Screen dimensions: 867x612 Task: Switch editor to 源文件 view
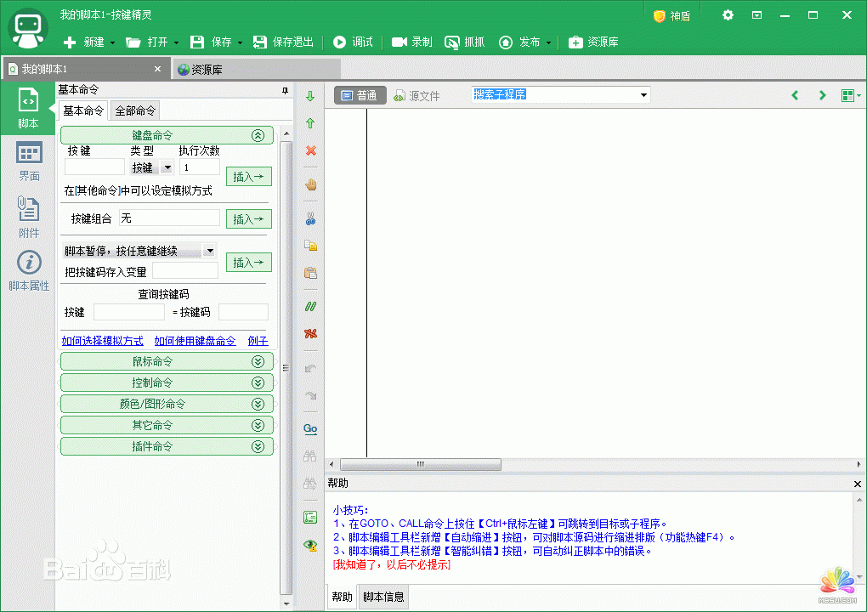click(x=416, y=96)
